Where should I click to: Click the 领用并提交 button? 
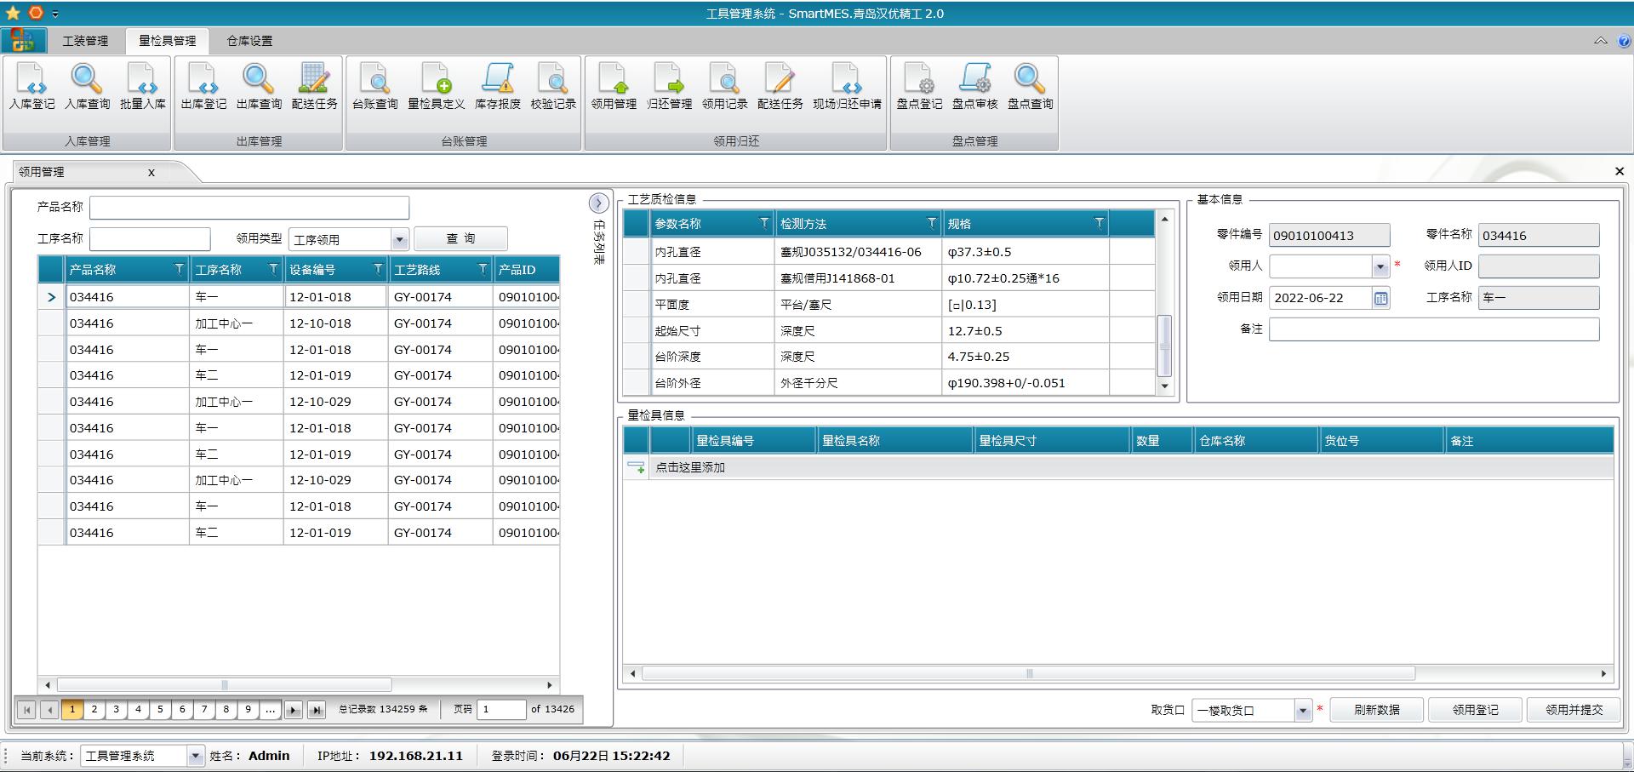coord(1574,710)
